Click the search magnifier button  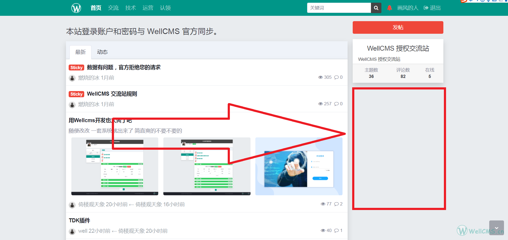(x=376, y=8)
